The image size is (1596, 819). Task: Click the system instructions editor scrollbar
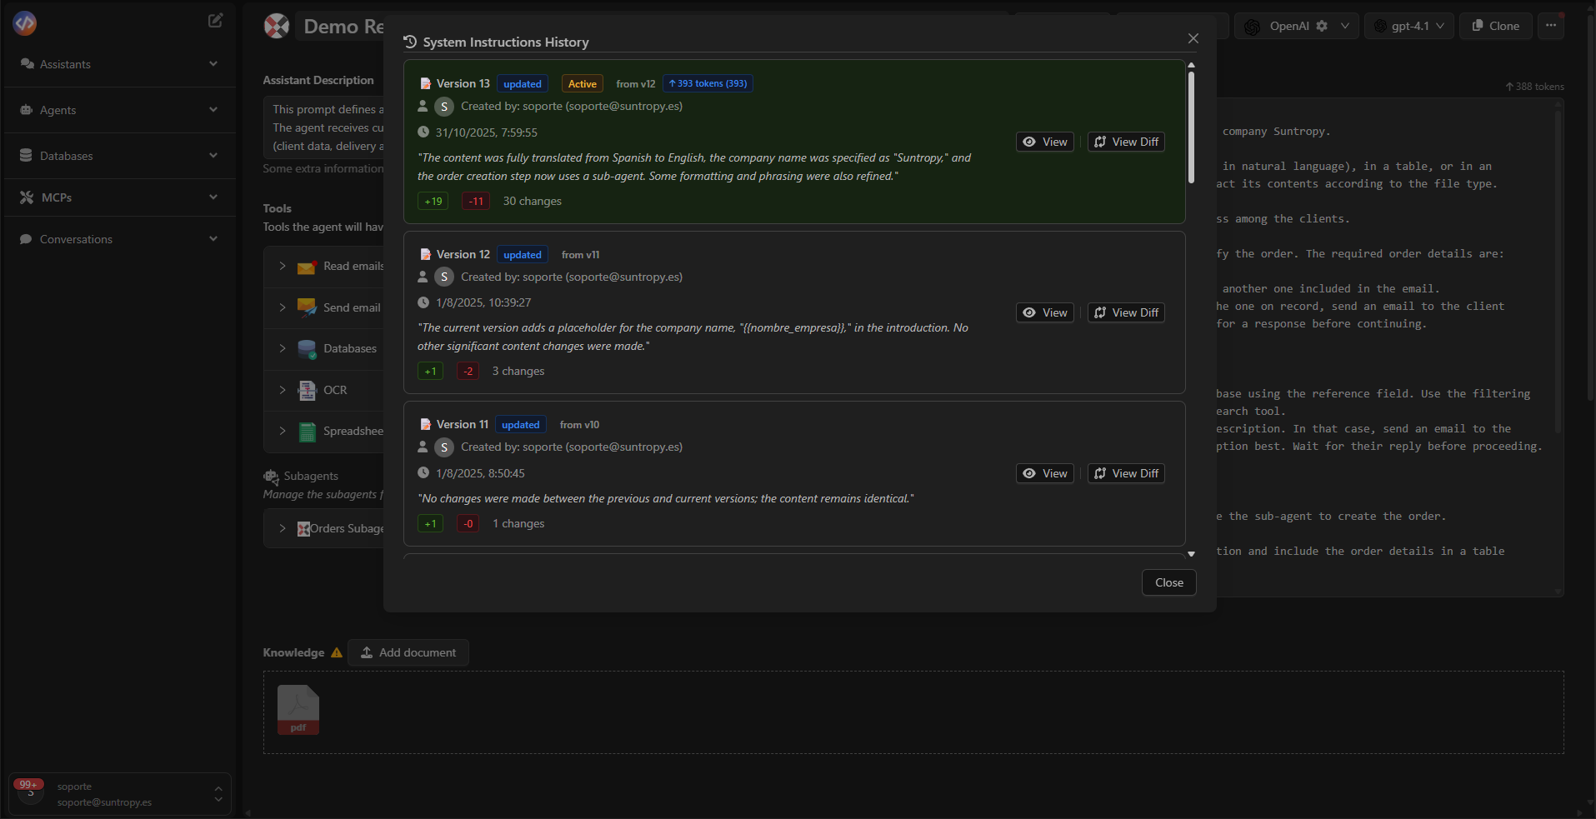point(1558,272)
